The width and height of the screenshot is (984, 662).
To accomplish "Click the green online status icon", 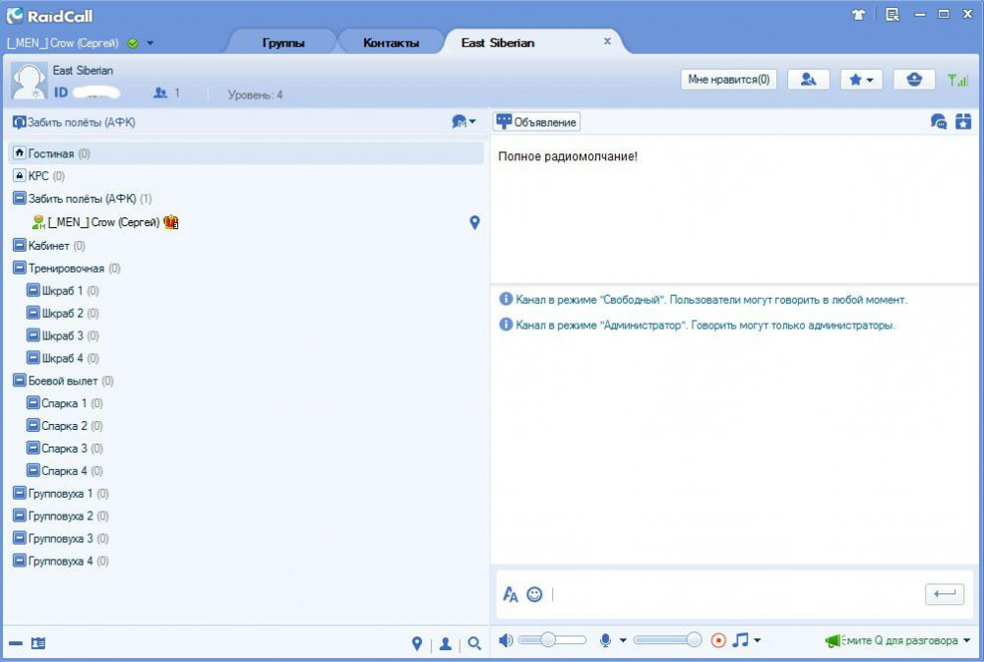I will 133,43.
